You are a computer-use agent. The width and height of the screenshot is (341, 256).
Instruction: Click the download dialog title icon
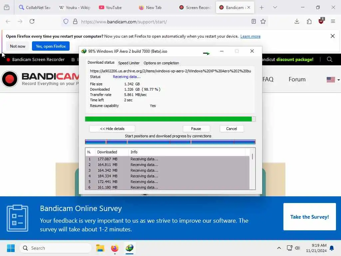point(84,51)
